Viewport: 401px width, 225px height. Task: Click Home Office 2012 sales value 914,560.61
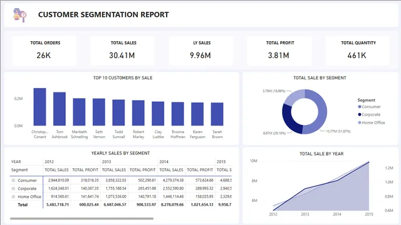(x=60, y=197)
